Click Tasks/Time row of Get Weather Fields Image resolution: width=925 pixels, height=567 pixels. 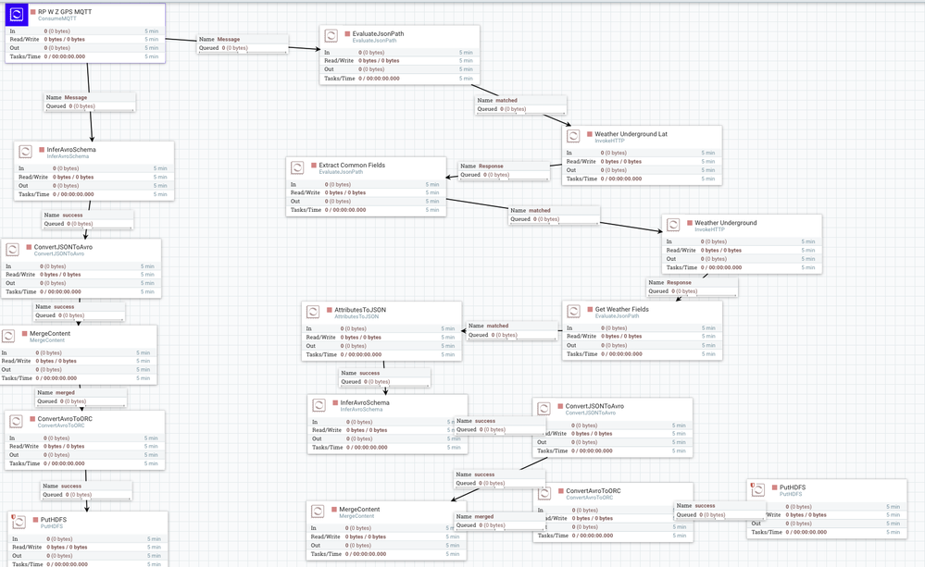642,354
